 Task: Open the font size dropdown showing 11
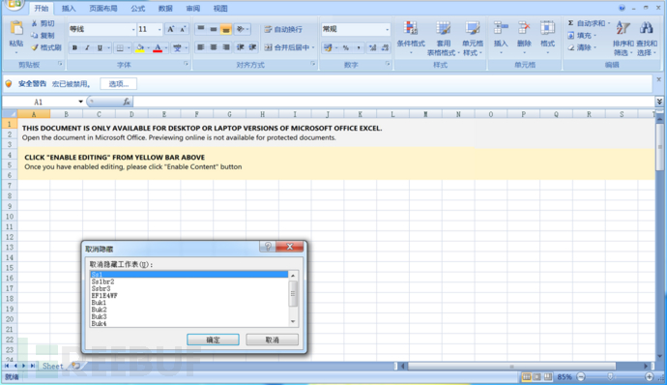pyautogui.click(x=159, y=29)
